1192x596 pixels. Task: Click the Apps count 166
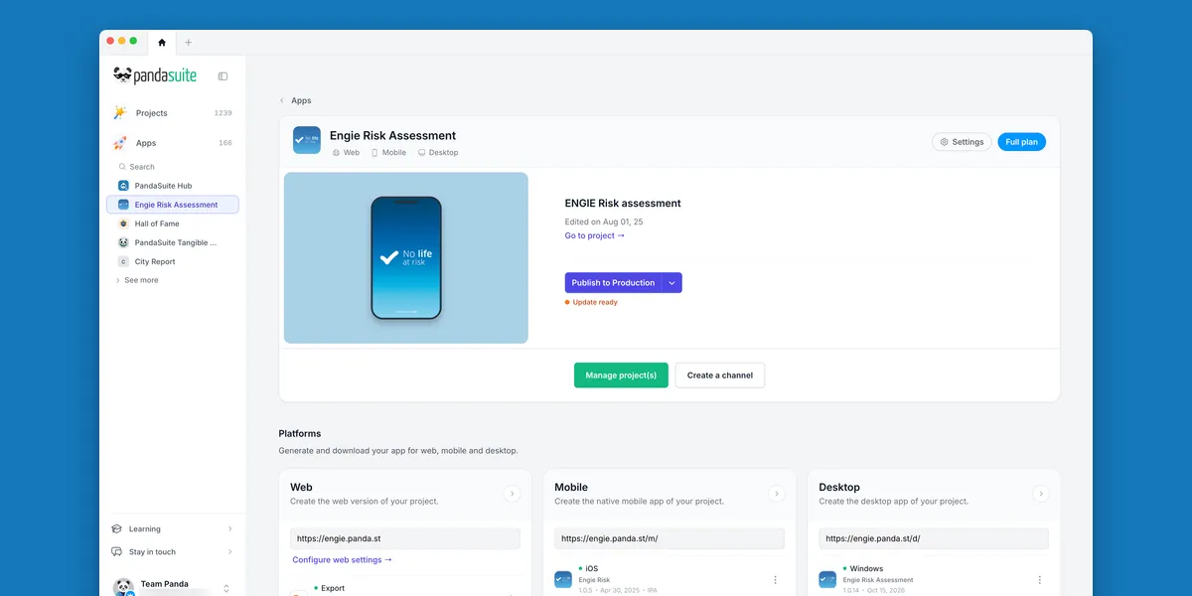[x=225, y=143]
